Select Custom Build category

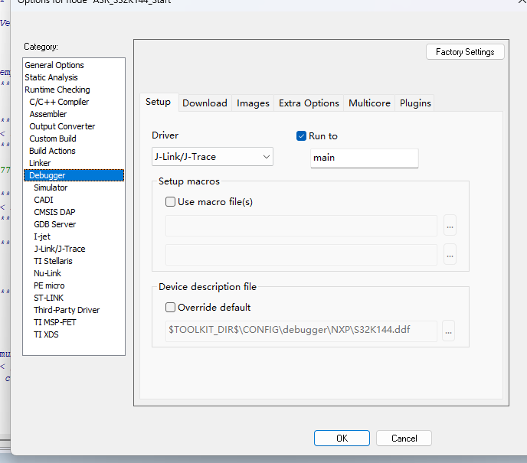[52, 139]
